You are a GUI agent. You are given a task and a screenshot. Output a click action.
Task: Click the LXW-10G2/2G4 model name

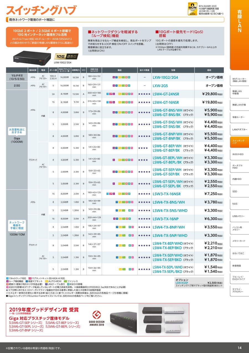click(165, 78)
